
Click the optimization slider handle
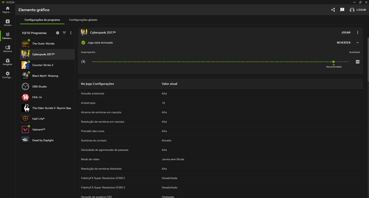coord(333,62)
